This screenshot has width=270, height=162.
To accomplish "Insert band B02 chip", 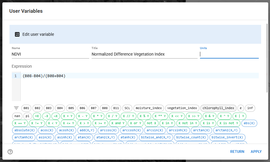I will (x=38, y=108).
